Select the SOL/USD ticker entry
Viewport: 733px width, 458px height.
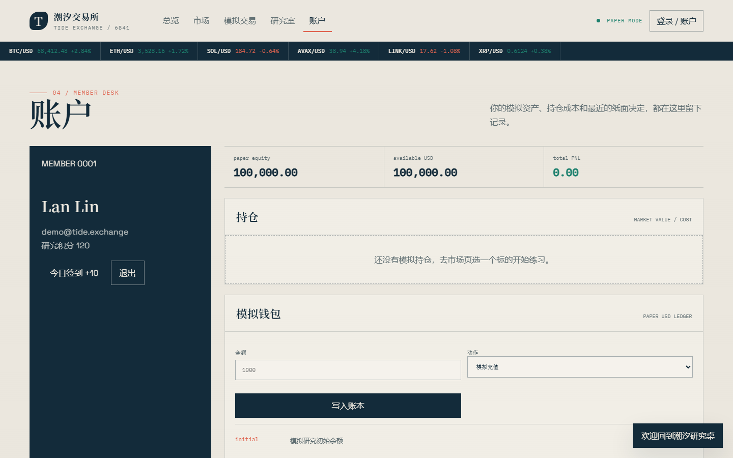[243, 51]
